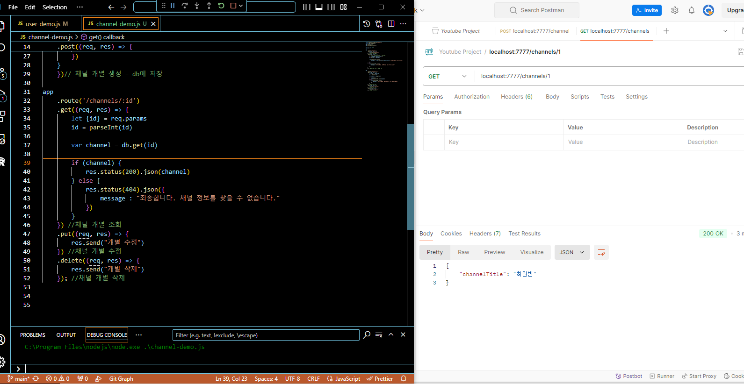This screenshot has width=744, height=384.
Task: Open the GET method dropdown
Action: pos(448,77)
